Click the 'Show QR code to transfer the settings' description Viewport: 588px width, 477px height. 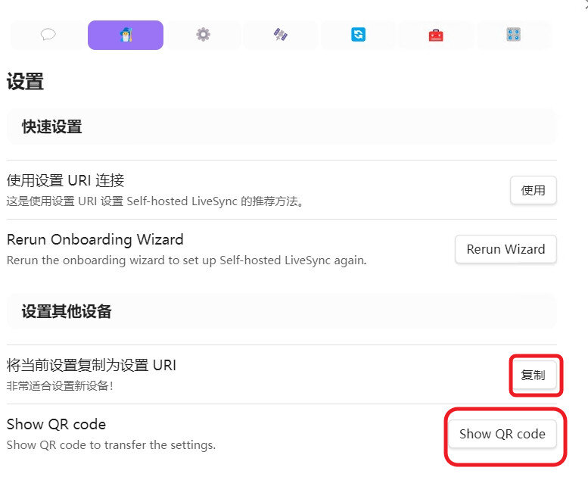(x=111, y=445)
